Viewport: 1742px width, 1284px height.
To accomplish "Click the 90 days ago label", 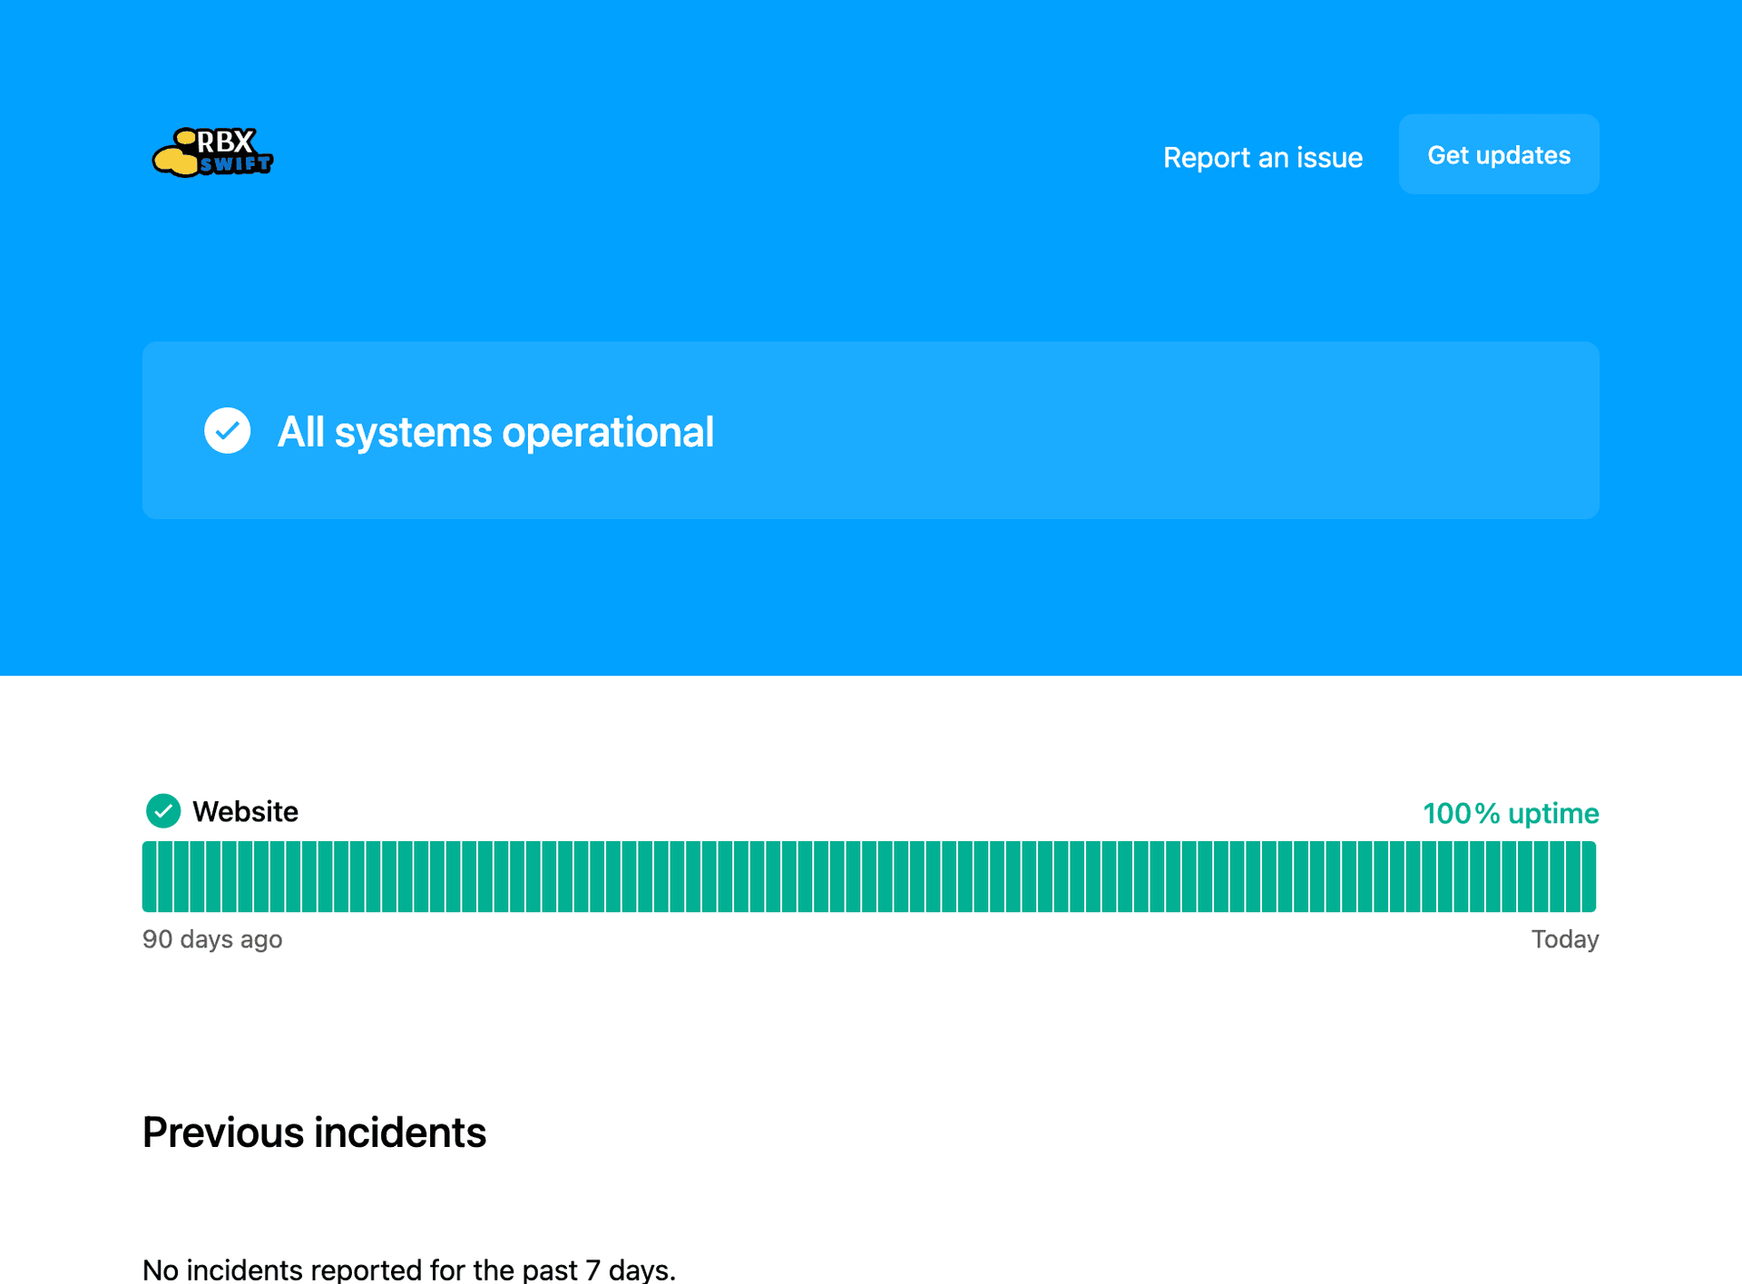I will pos(212,939).
